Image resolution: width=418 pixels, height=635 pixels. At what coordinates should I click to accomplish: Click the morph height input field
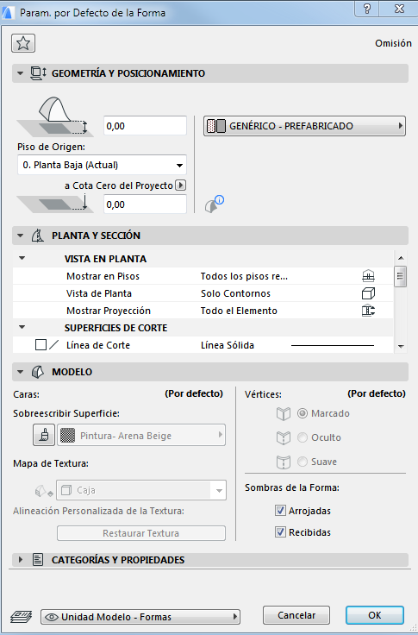point(145,126)
